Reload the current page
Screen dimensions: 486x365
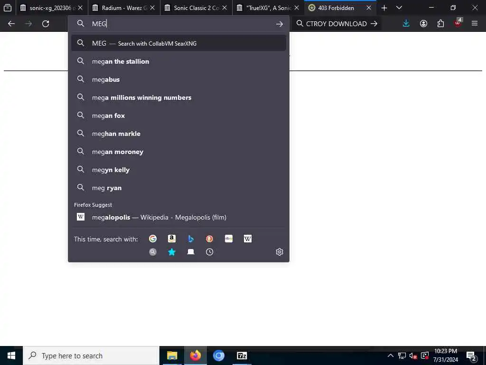pos(46,24)
